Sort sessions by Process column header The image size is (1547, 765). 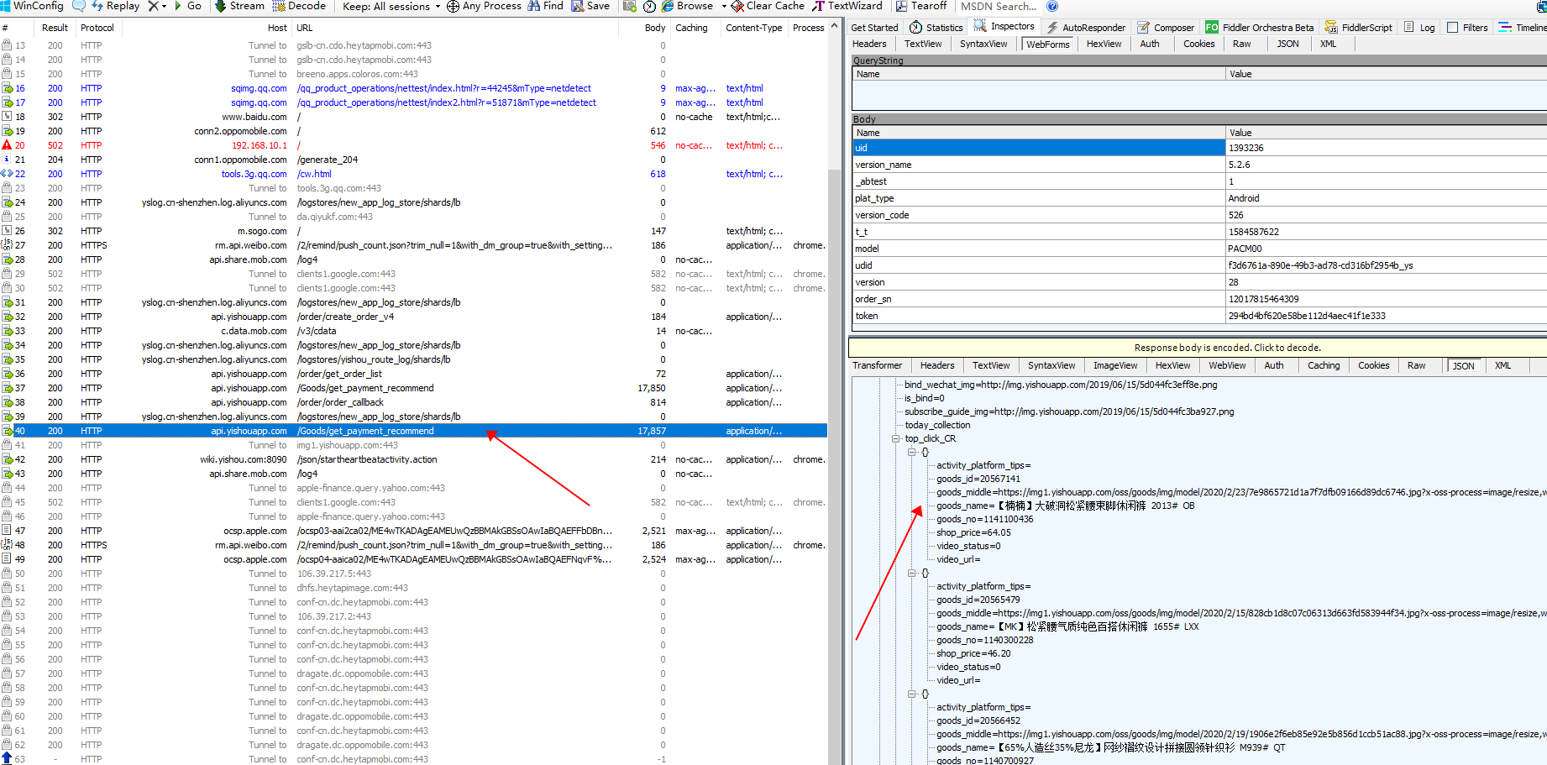tap(808, 28)
